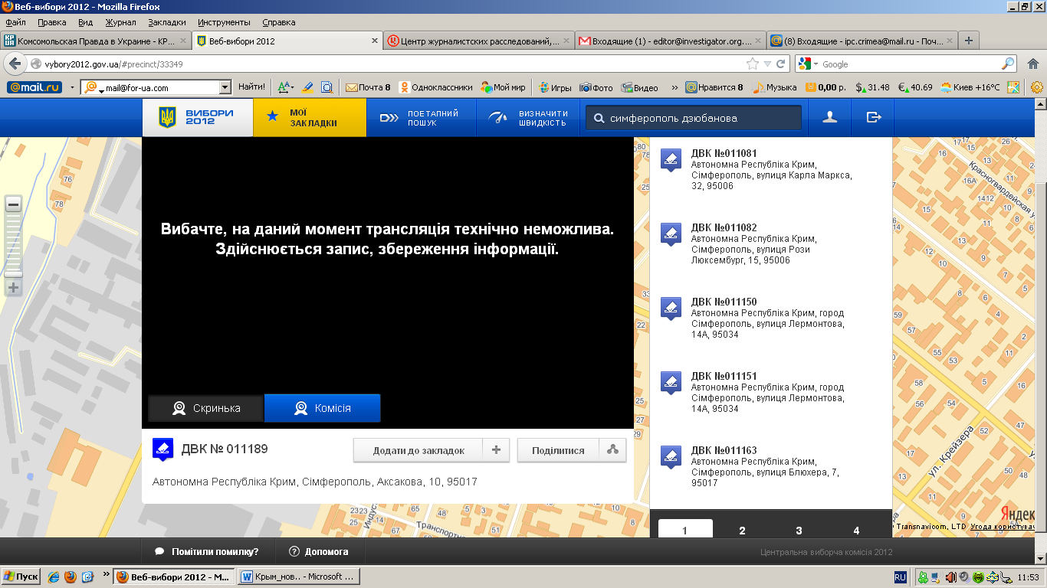Click the Додати до закладок button

click(418, 450)
